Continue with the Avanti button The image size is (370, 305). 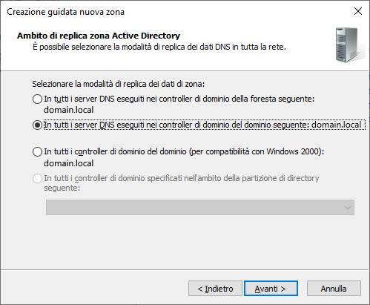click(271, 289)
